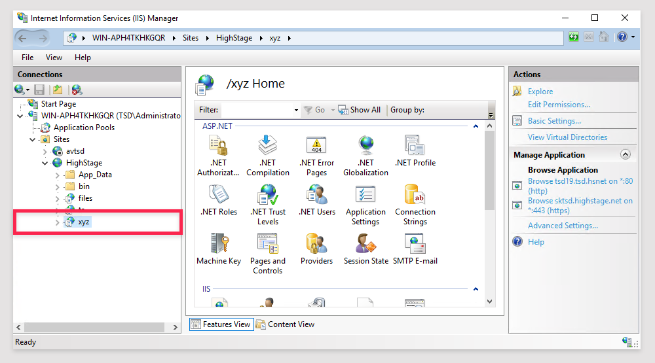The width and height of the screenshot is (655, 363).
Task: Open the Help icon dropdown arrow
Action: (x=633, y=37)
